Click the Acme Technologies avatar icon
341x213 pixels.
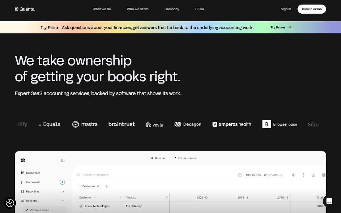click(x=81, y=206)
